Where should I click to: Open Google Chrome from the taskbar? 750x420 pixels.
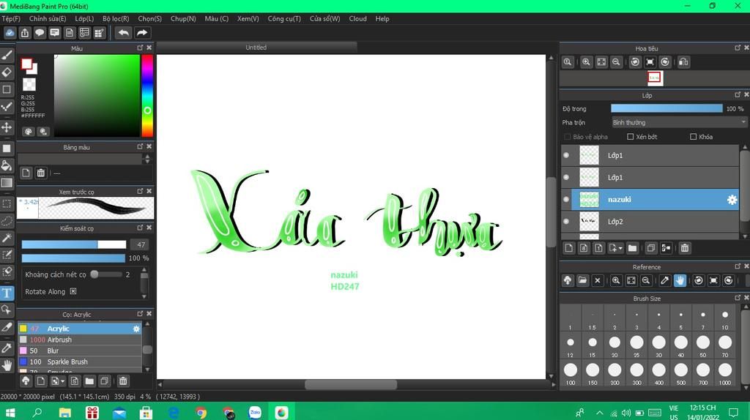pos(201,412)
